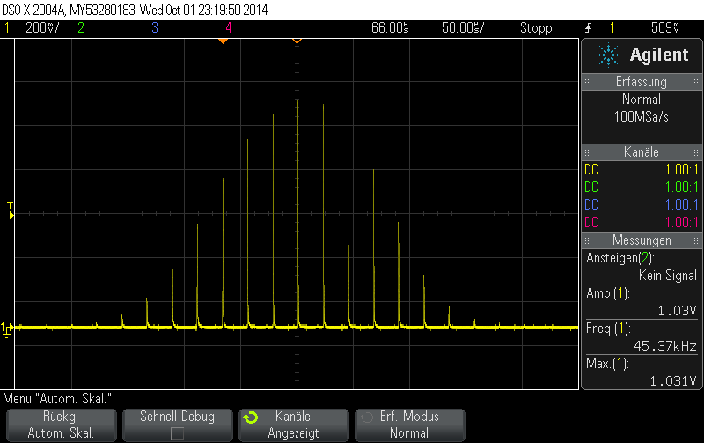This screenshot has height=443, width=704.
Task: Select the hollow orange time reference marker
Action: pyautogui.click(x=297, y=41)
